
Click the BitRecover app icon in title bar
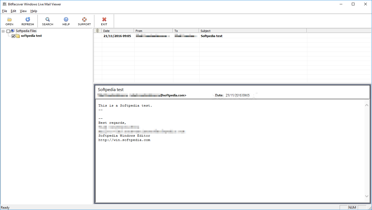4,4
